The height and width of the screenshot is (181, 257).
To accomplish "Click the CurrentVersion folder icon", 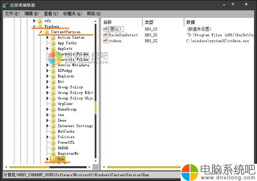I will pos(46,32).
